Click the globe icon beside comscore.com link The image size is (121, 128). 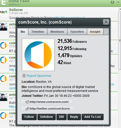pos(27,102)
